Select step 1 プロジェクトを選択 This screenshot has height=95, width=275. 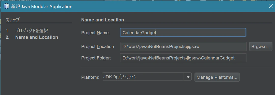[x=31, y=31]
